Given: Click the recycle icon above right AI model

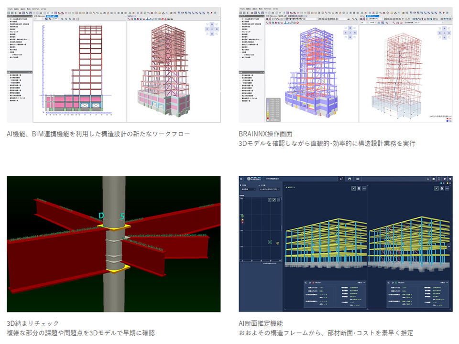Looking at the screenshot, I should coord(443,189).
